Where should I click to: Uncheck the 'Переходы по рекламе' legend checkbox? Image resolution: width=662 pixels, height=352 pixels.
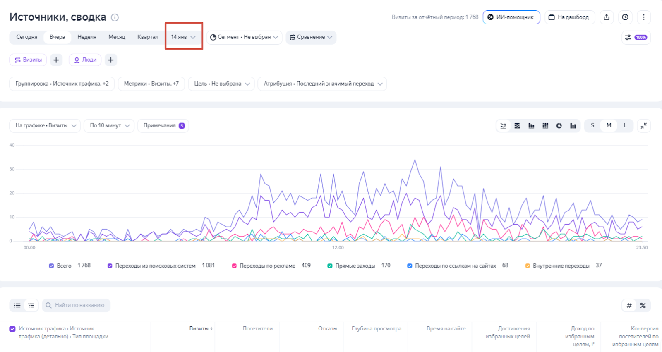coord(234,266)
